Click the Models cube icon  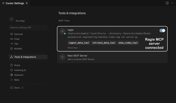11,49
